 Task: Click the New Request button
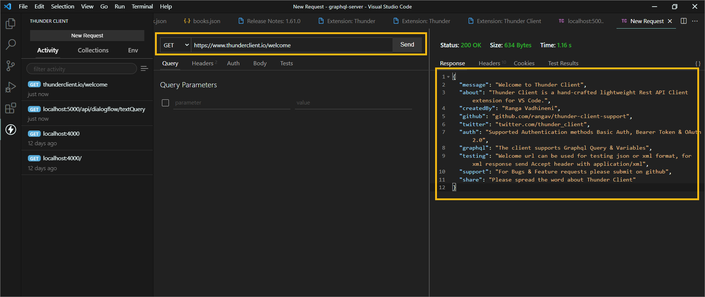(x=87, y=36)
